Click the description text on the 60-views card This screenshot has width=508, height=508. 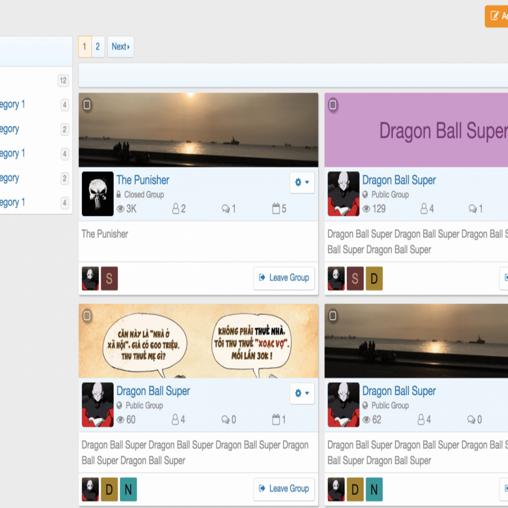[195, 453]
